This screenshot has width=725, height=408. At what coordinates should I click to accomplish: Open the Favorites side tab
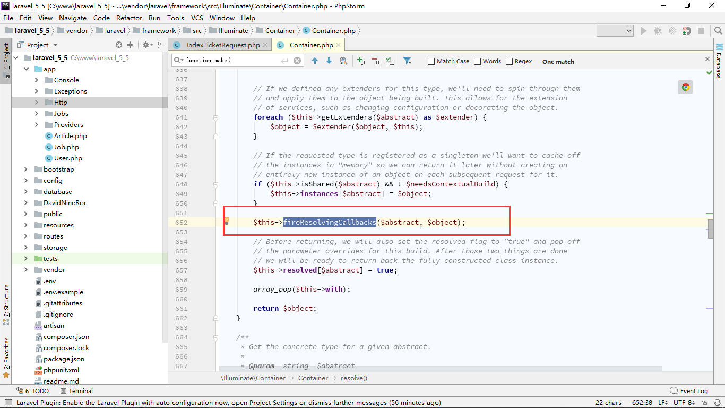6,358
